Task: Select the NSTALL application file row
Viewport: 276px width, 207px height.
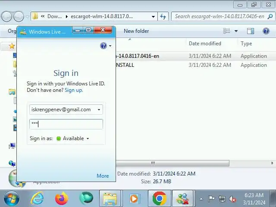Action: point(196,65)
